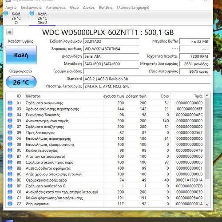Click the Καλή health status button
Screen dimensions: 222x222
tap(21, 55)
